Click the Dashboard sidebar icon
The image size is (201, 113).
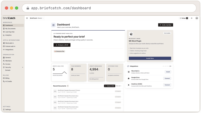[4, 25]
